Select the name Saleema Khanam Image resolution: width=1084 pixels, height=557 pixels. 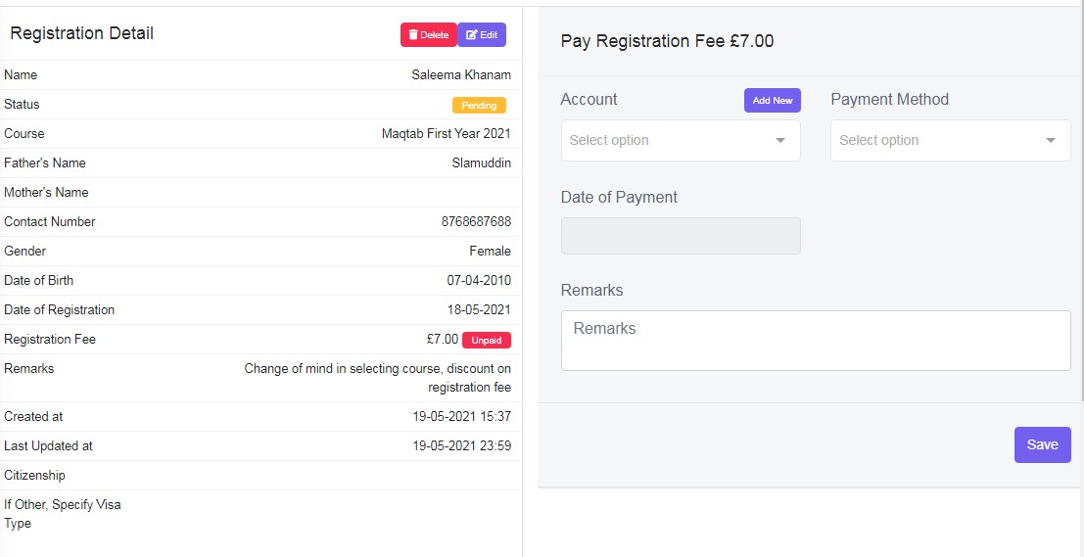point(461,75)
